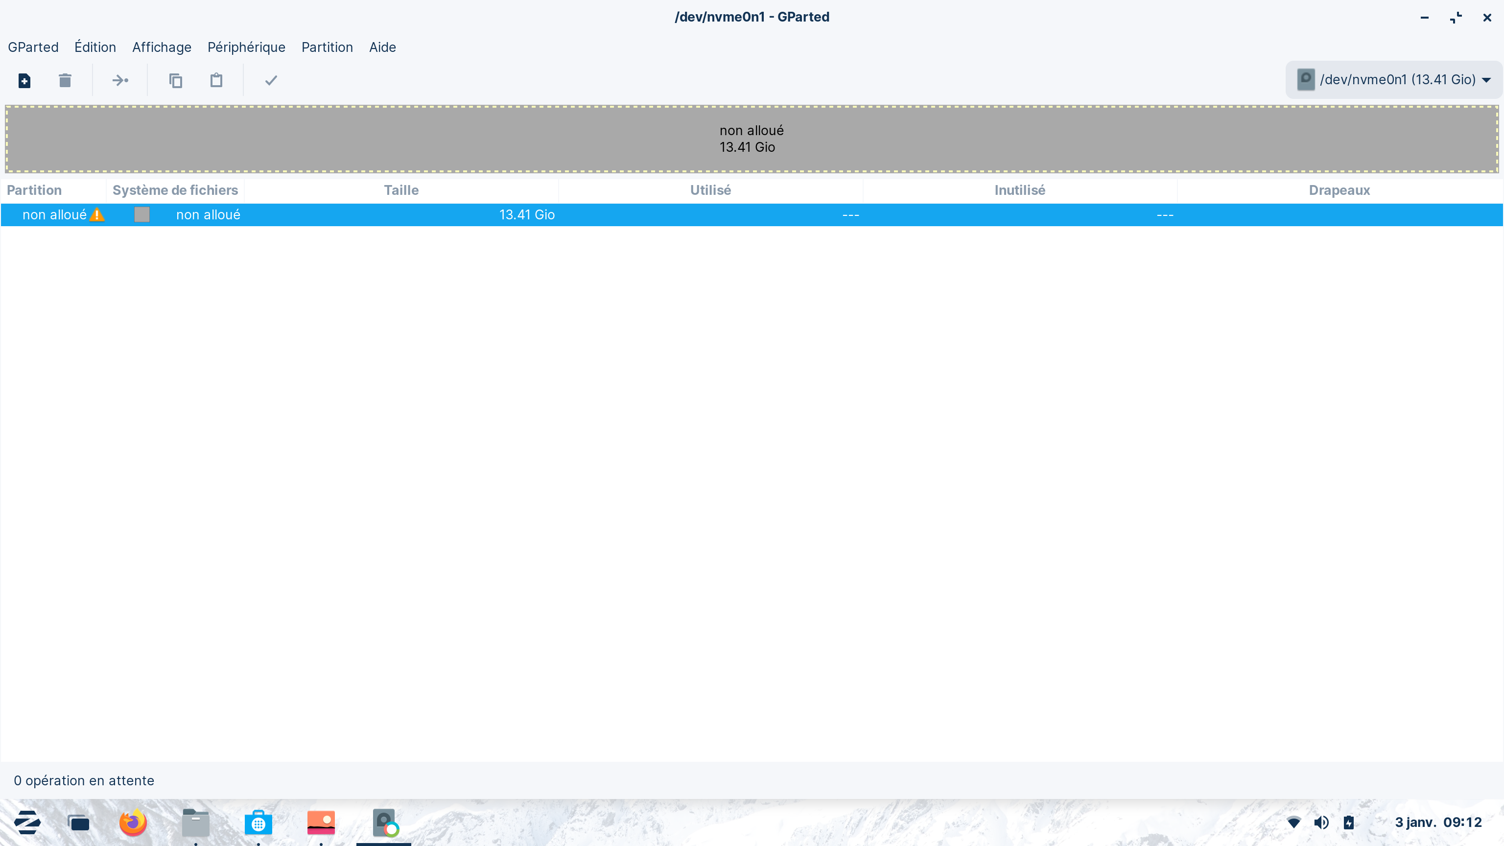The width and height of the screenshot is (1504, 846).
Task: Click the apply operations checkmark icon
Action: coord(271,81)
